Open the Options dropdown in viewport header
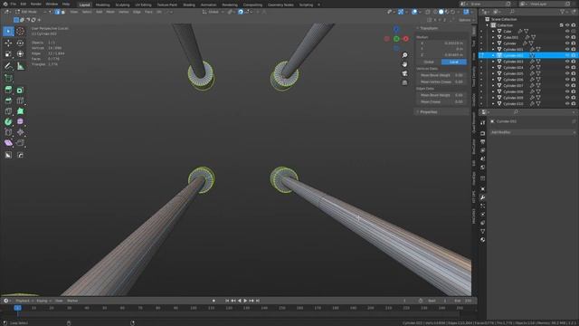The image size is (579, 326). pos(467,20)
